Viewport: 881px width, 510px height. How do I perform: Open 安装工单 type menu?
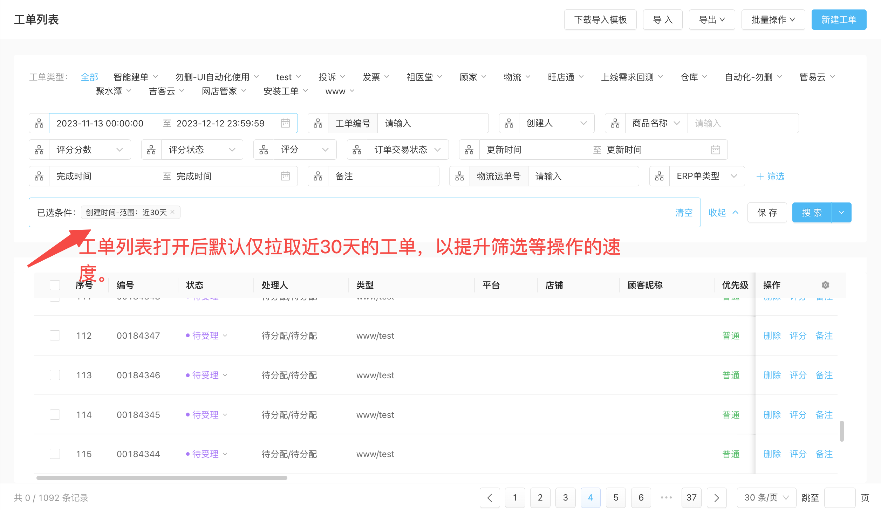point(286,91)
